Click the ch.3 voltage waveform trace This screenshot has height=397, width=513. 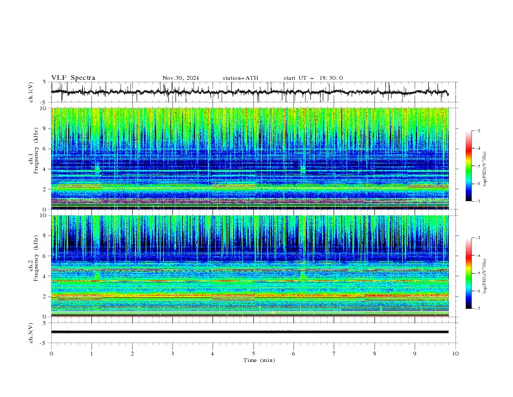tap(249, 332)
